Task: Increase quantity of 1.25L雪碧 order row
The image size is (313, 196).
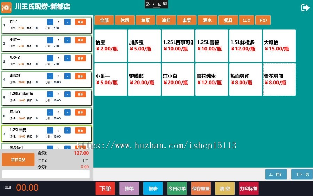Action: point(67,131)
